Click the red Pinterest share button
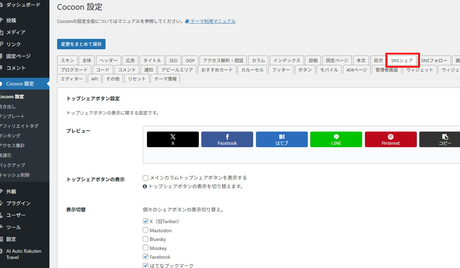The image size is (460, 268). (390, 139)
